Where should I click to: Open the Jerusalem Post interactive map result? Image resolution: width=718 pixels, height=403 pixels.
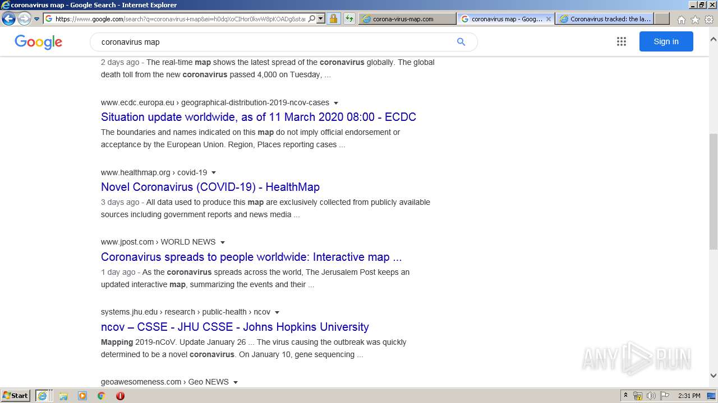(251, 257)
